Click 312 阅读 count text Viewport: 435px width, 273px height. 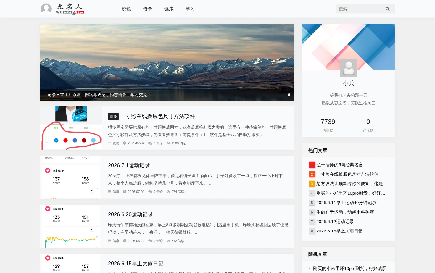click(178, 241)
